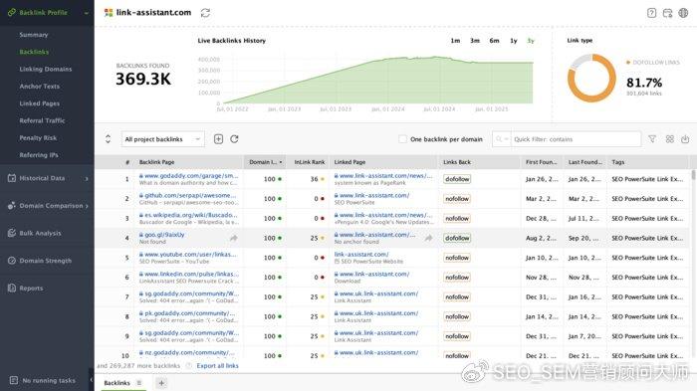Image resolution: width=697 pixels, height=391 pixels.
Task: Click nofollow tag in github row
Action: point(457,199)
